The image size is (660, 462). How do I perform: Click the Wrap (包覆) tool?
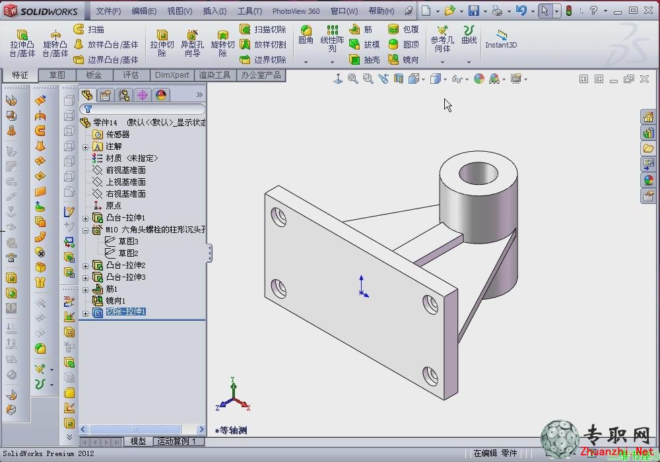pos(404,29)
